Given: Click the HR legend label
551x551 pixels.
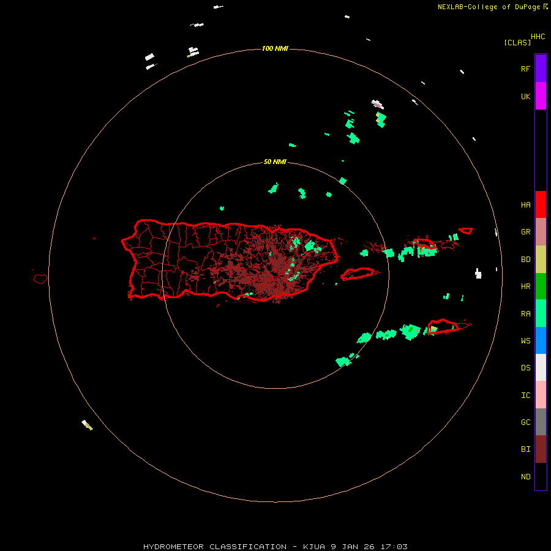Looking at the screenshot, I should (x=525, y=287).
